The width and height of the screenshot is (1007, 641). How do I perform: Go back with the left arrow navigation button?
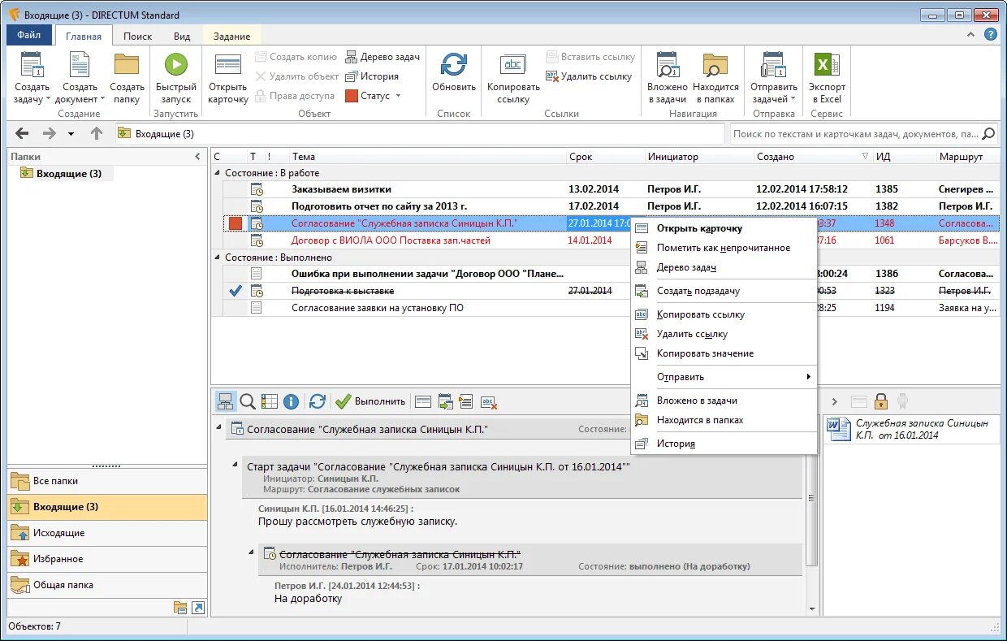[22, 133]
